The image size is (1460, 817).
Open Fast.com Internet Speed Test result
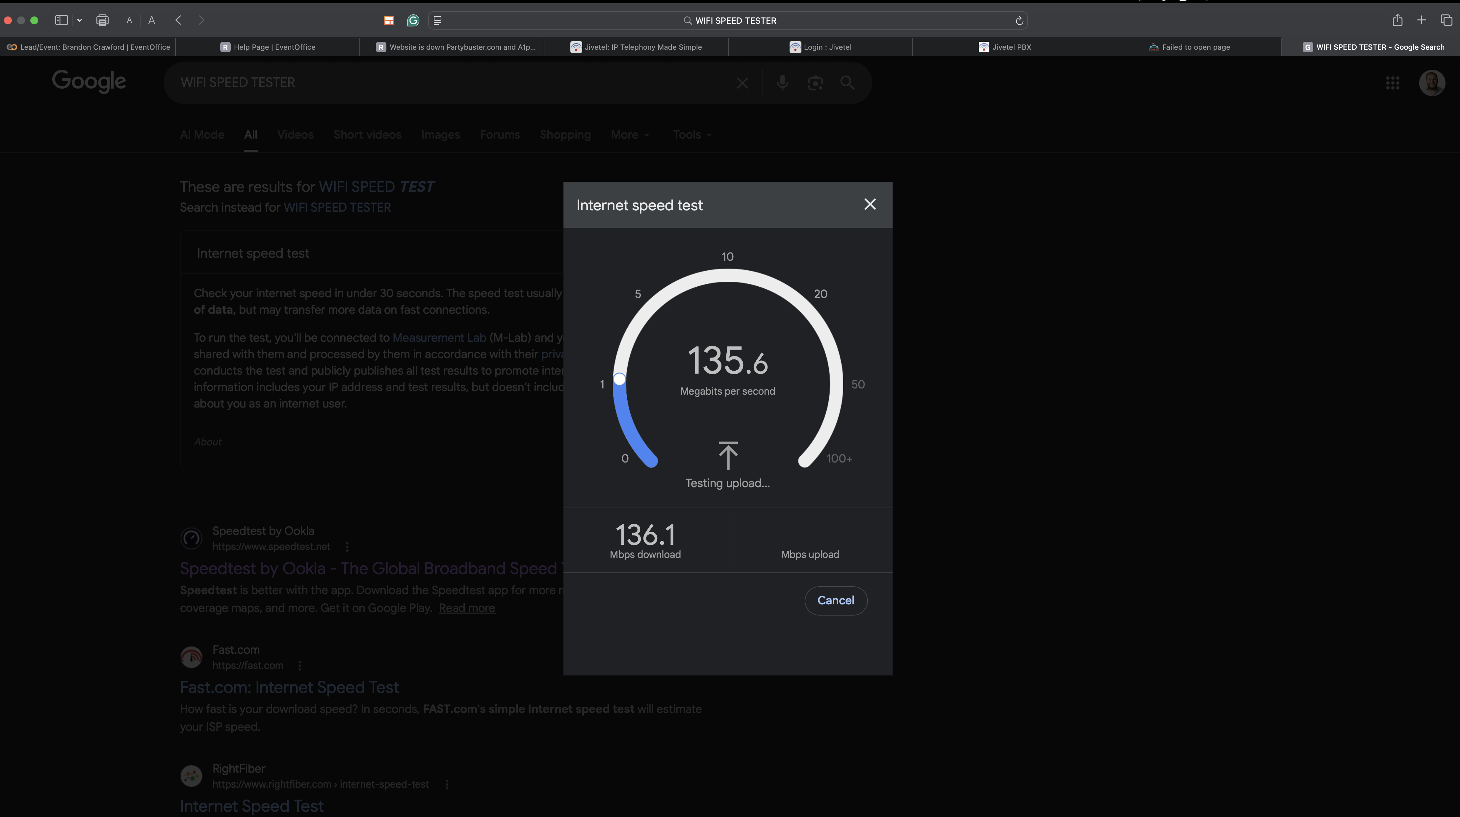tap(290, 688)
